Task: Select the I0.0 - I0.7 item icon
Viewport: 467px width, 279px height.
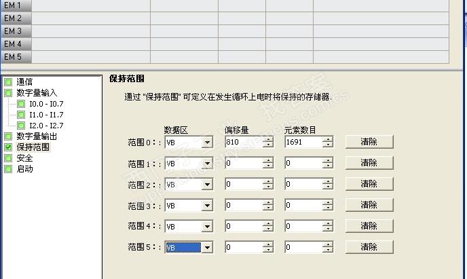Action: pos(21,104)
